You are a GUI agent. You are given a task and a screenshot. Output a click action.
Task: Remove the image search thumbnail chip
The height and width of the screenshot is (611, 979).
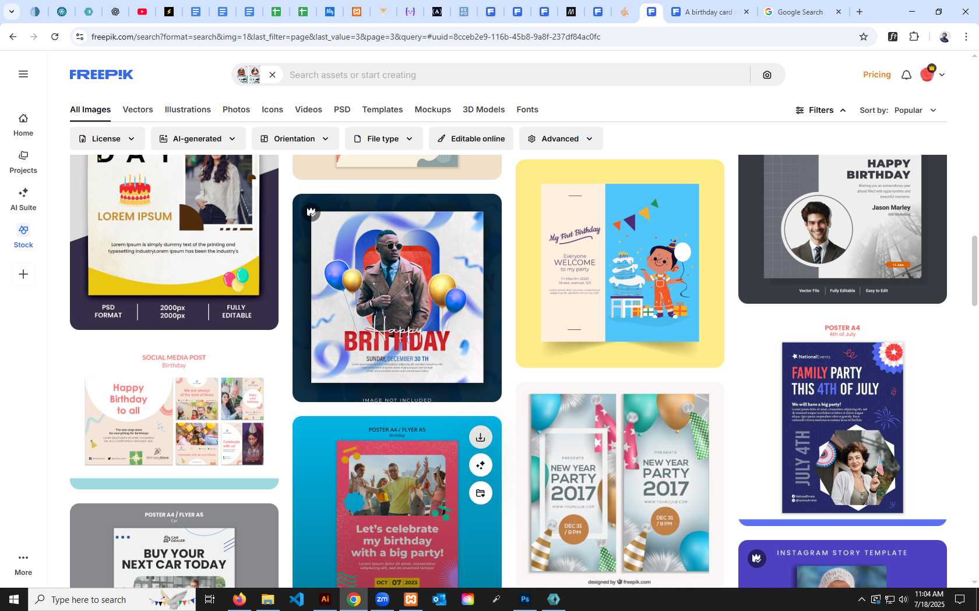tap(272, 74)
